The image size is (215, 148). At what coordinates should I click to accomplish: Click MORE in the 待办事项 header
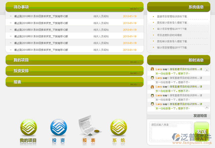(x=134, y=9)
